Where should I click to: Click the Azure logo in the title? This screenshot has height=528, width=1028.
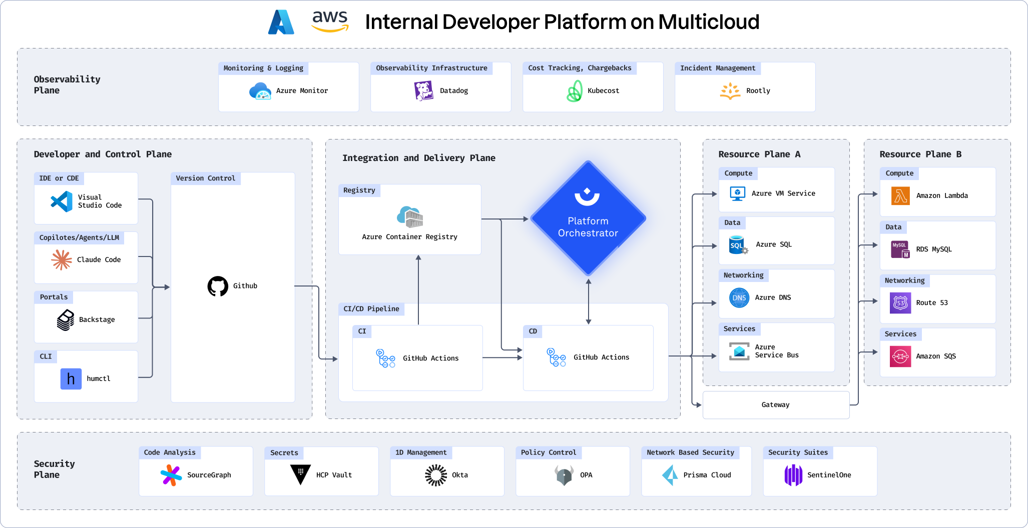coord(281,22)
